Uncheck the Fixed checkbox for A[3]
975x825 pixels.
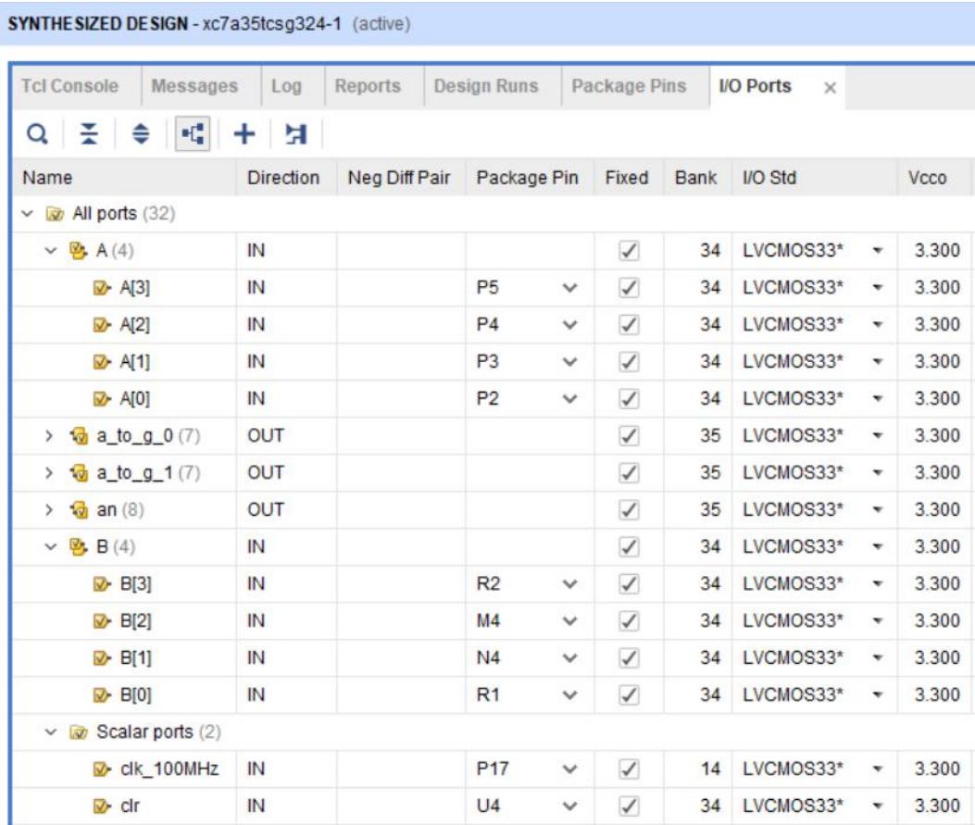(x=627, y=287)
